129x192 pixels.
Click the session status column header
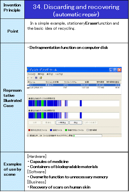(52, 82)
